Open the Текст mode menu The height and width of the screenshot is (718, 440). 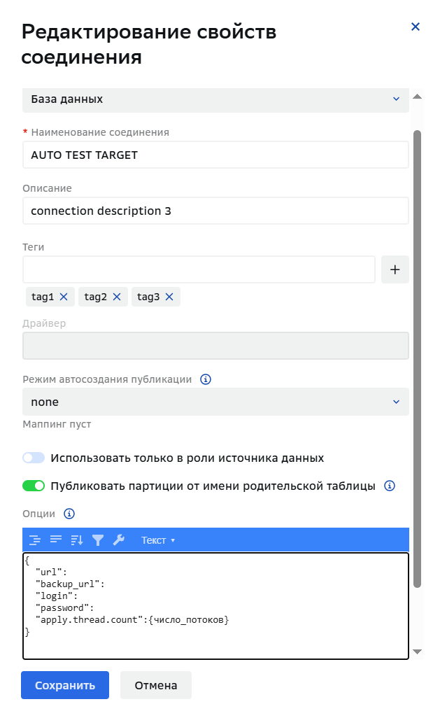[158, 540]
